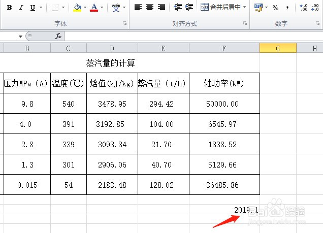Screen dimensions: 323x233
Task: Open font color dropdown arrow
Action: tap(102, 8)
